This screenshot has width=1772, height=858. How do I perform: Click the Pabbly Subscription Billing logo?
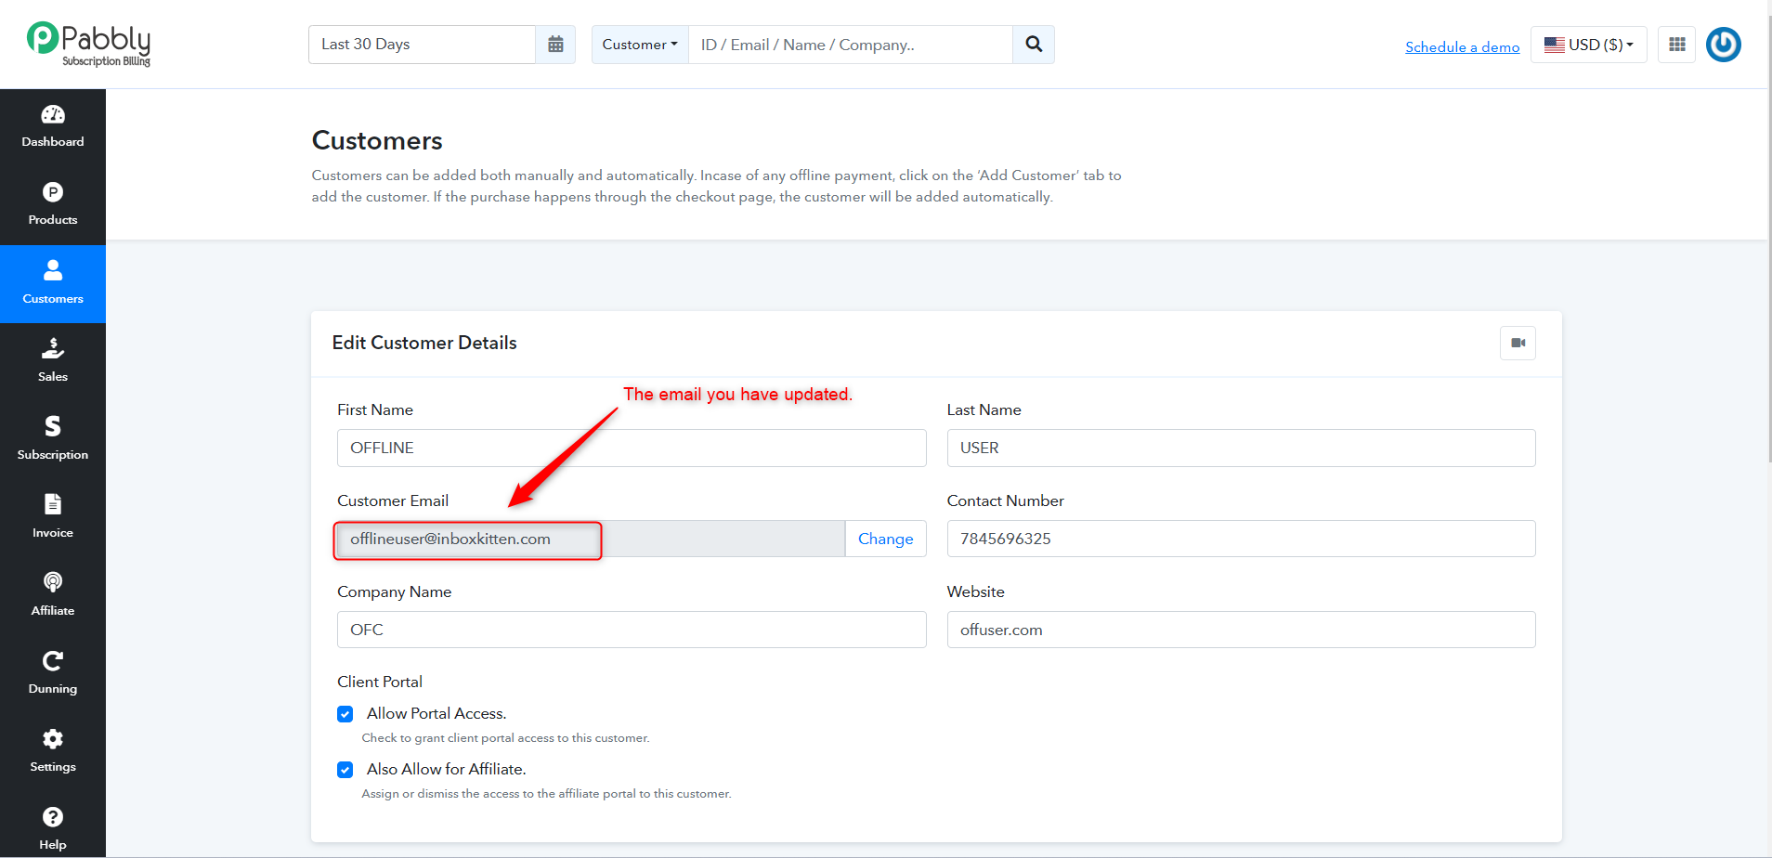pos(89,44)
